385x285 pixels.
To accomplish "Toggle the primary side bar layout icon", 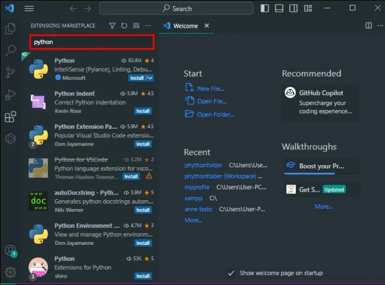I will pos(264,8).
